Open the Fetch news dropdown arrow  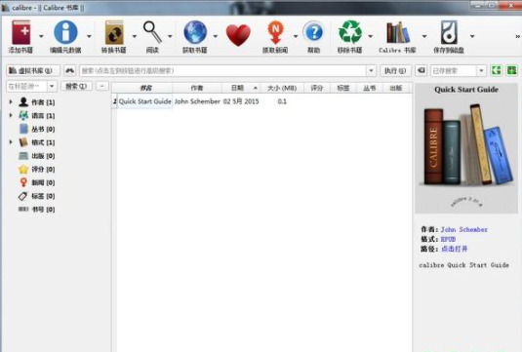pyautogui.click(x=296, y=36)
